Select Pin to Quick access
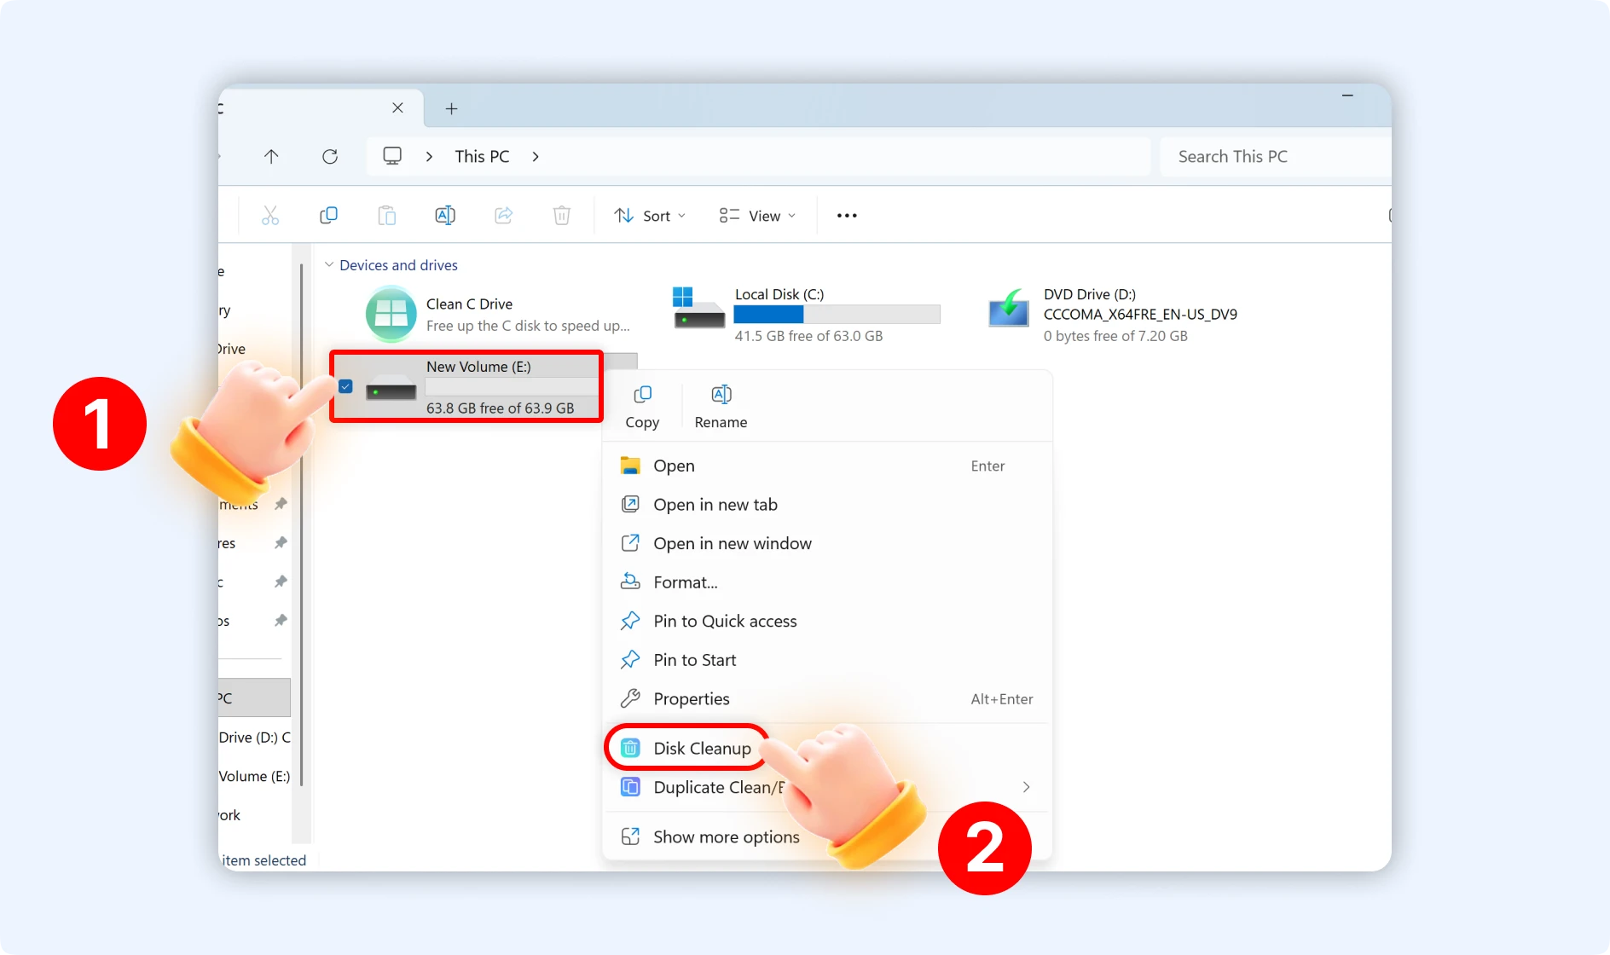The height and width of the screenshot is (955, 1610). coord(724,621)
